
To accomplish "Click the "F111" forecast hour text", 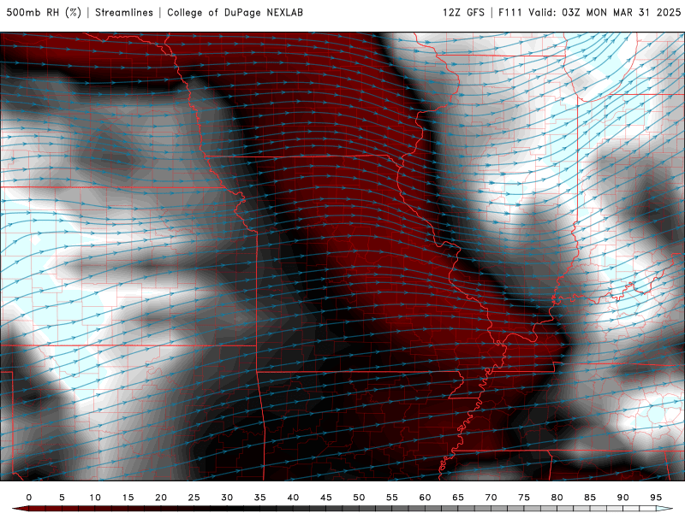I will [510, 13].
